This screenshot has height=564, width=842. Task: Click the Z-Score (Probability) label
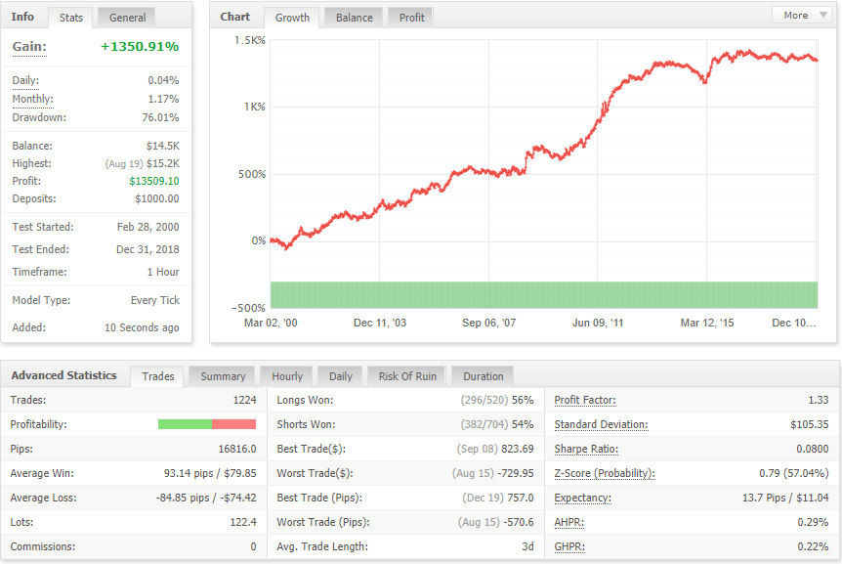[x=604, y=473]
